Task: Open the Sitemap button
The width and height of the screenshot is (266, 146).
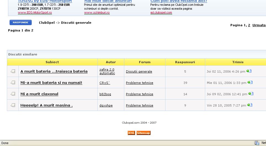Action: click(143, 133)
